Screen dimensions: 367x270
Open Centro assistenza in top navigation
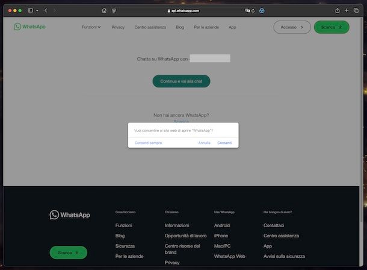[x=150, y=27]
